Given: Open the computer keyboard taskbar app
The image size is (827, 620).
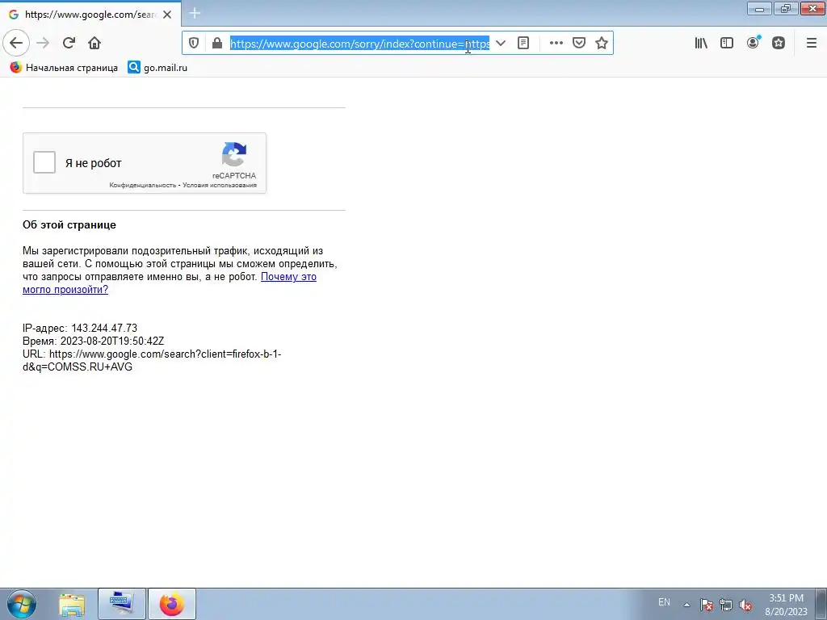Looking at the screenshot, I should (x=122, y=604).
